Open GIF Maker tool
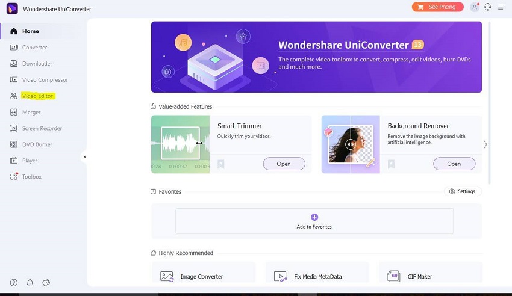Image resolution: width=512 pixels, height=296 pixels. pyautogui.click(x=430, y=272)
